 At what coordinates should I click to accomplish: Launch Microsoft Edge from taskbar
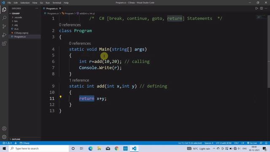(x=90, y=148)
